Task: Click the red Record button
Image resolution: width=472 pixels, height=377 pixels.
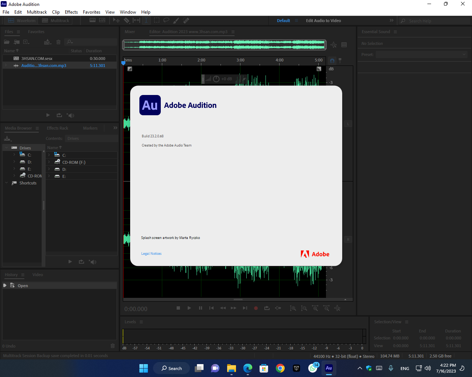Action: coord(256,308)
